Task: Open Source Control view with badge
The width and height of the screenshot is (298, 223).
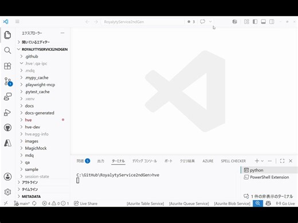Action: [8, 82]
